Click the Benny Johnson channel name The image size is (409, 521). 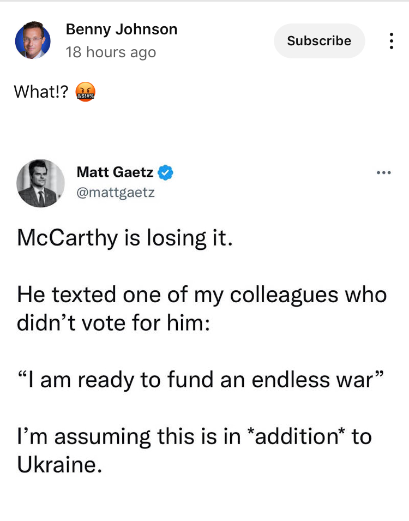pyautogui.click(x=121, y=29)
